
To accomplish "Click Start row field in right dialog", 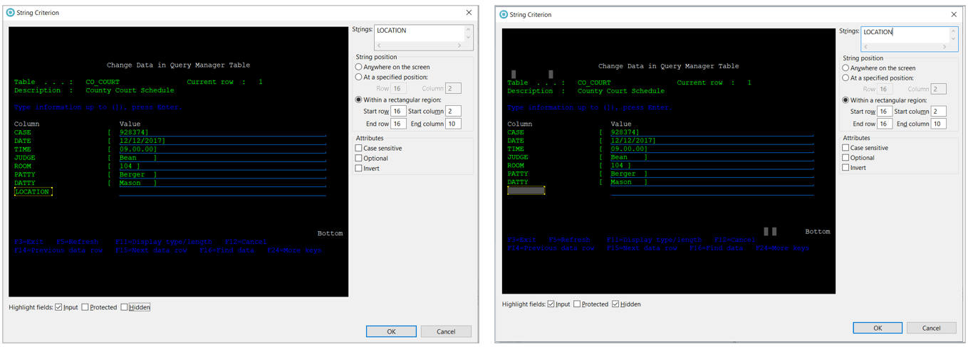I will [884, 112].
